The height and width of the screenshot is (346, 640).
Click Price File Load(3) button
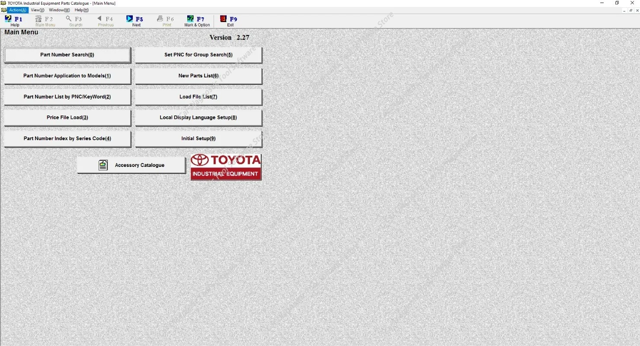click(67, 118)
